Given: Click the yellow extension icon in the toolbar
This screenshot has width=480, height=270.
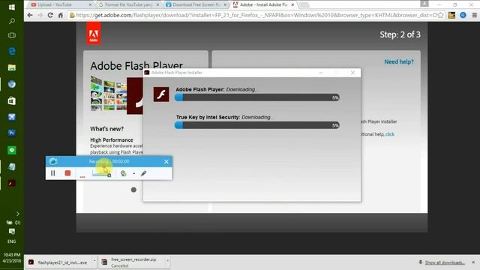Looking at the screenshot, I should [x=451, y=15].
